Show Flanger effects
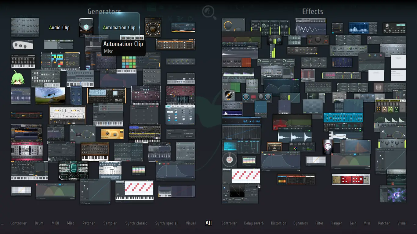The width and height of the screenshot is (417, 234). click(x=336, y=223)
